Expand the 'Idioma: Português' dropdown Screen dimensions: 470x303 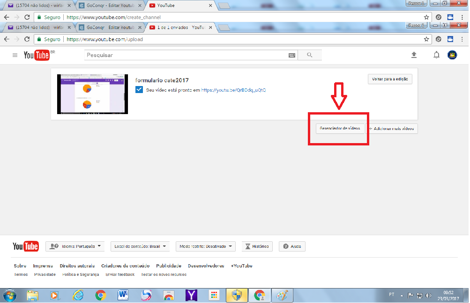75,246
